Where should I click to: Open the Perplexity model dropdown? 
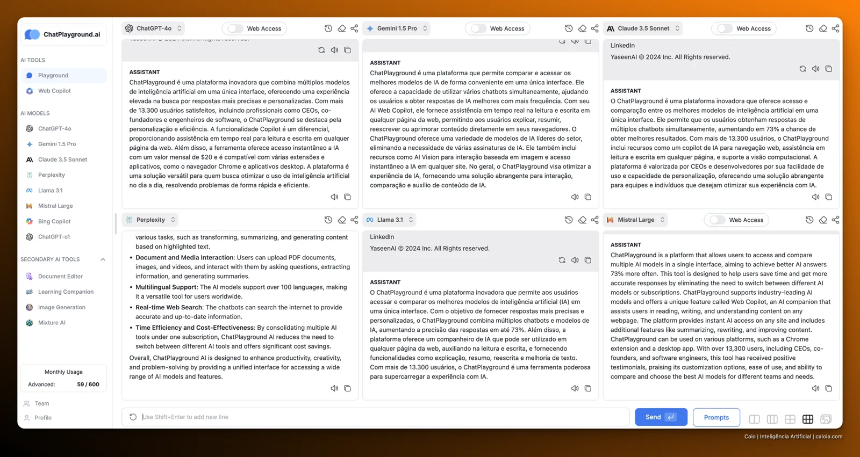coord(150,220)
